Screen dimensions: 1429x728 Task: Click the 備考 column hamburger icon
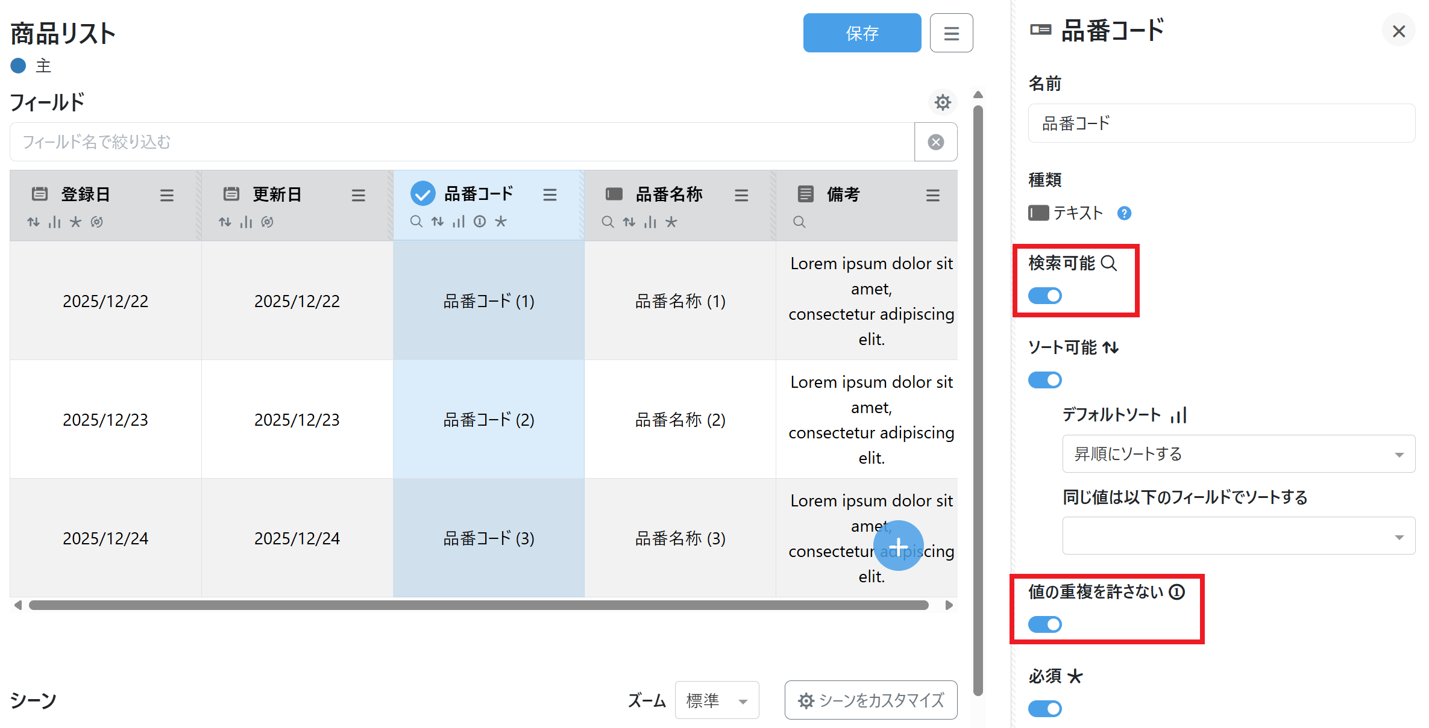point(932,195)
